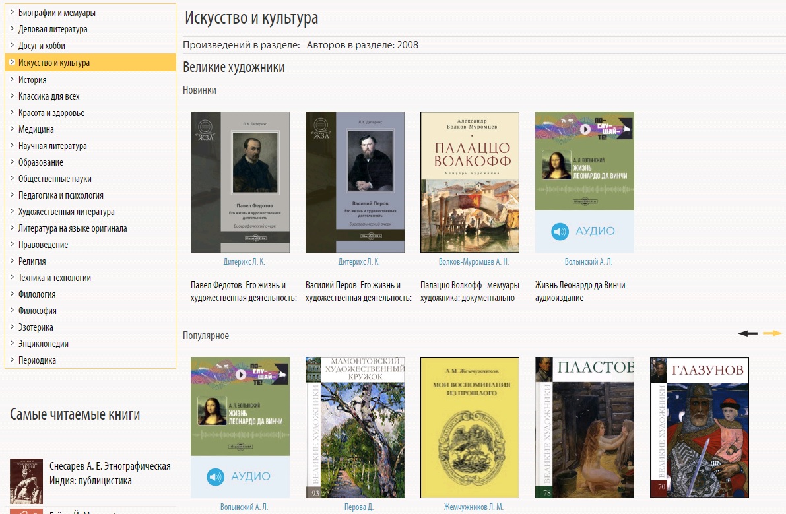The width and height of the screenshot is (786, 514).
Task: Click the Популярное section label
Action: point(205,336)
